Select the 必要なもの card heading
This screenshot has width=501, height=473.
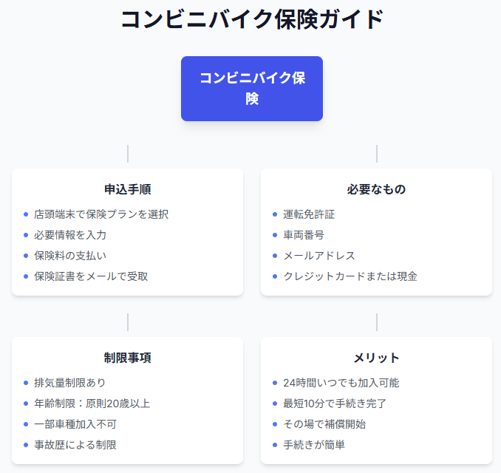coord(376,189)
